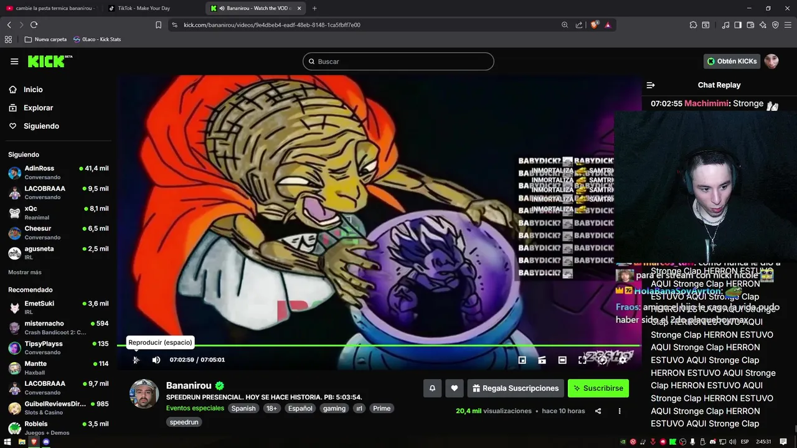Image resolution: width=797 pixels, height=448 pixels.
Task: Select the 18+ tag
Action: (x=271, y=408)
